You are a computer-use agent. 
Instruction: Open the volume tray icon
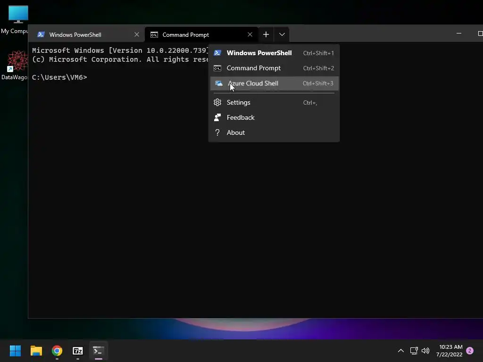[425, 351]
